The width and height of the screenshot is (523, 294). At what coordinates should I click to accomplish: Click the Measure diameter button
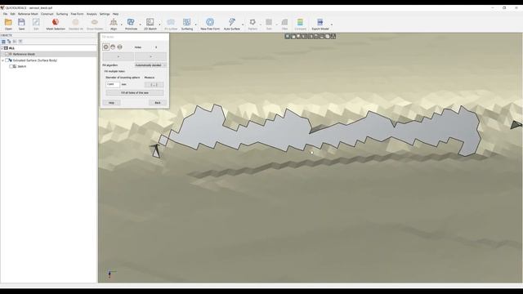(x=154, y=85)
